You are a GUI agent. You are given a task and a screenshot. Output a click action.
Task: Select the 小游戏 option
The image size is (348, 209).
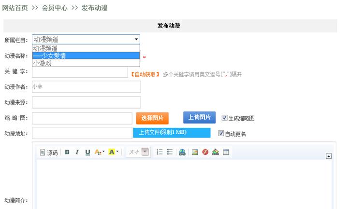tap(86, 63)
